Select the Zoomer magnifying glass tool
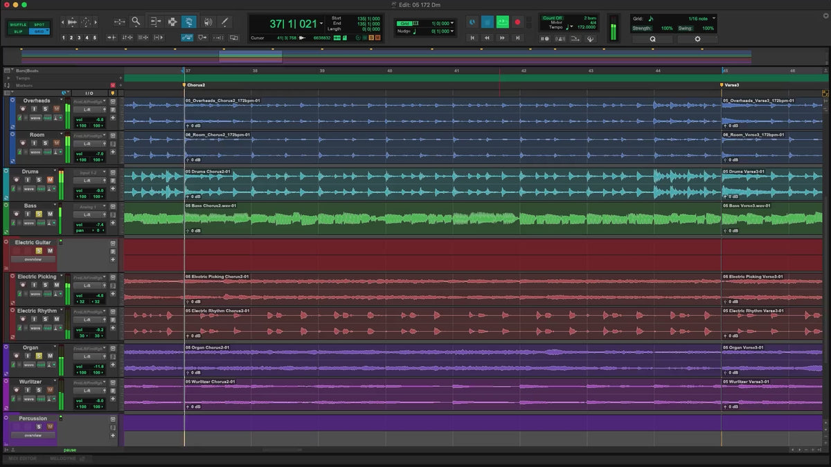This screenshot has height=467, width=831. [136, 21]
